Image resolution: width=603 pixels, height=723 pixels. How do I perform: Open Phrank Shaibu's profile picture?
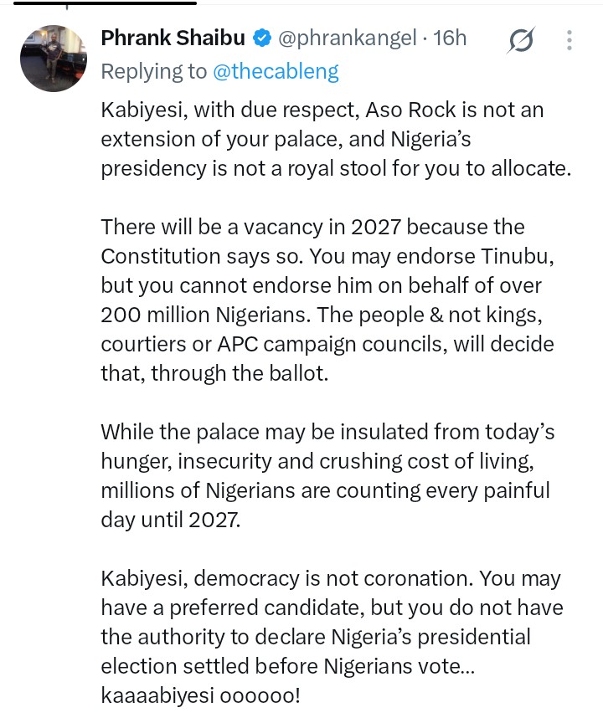pos(54,59)
